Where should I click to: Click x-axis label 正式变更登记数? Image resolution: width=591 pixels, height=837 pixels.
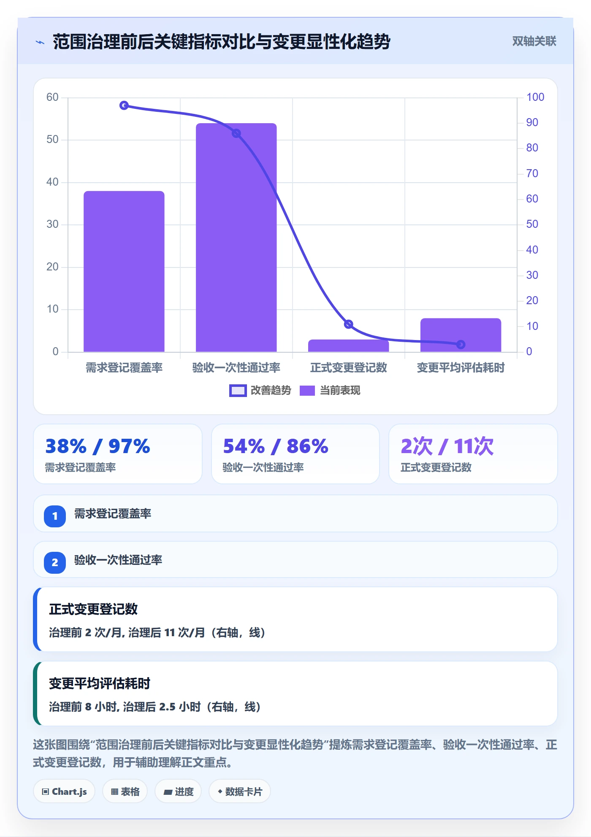pos(349,368)
